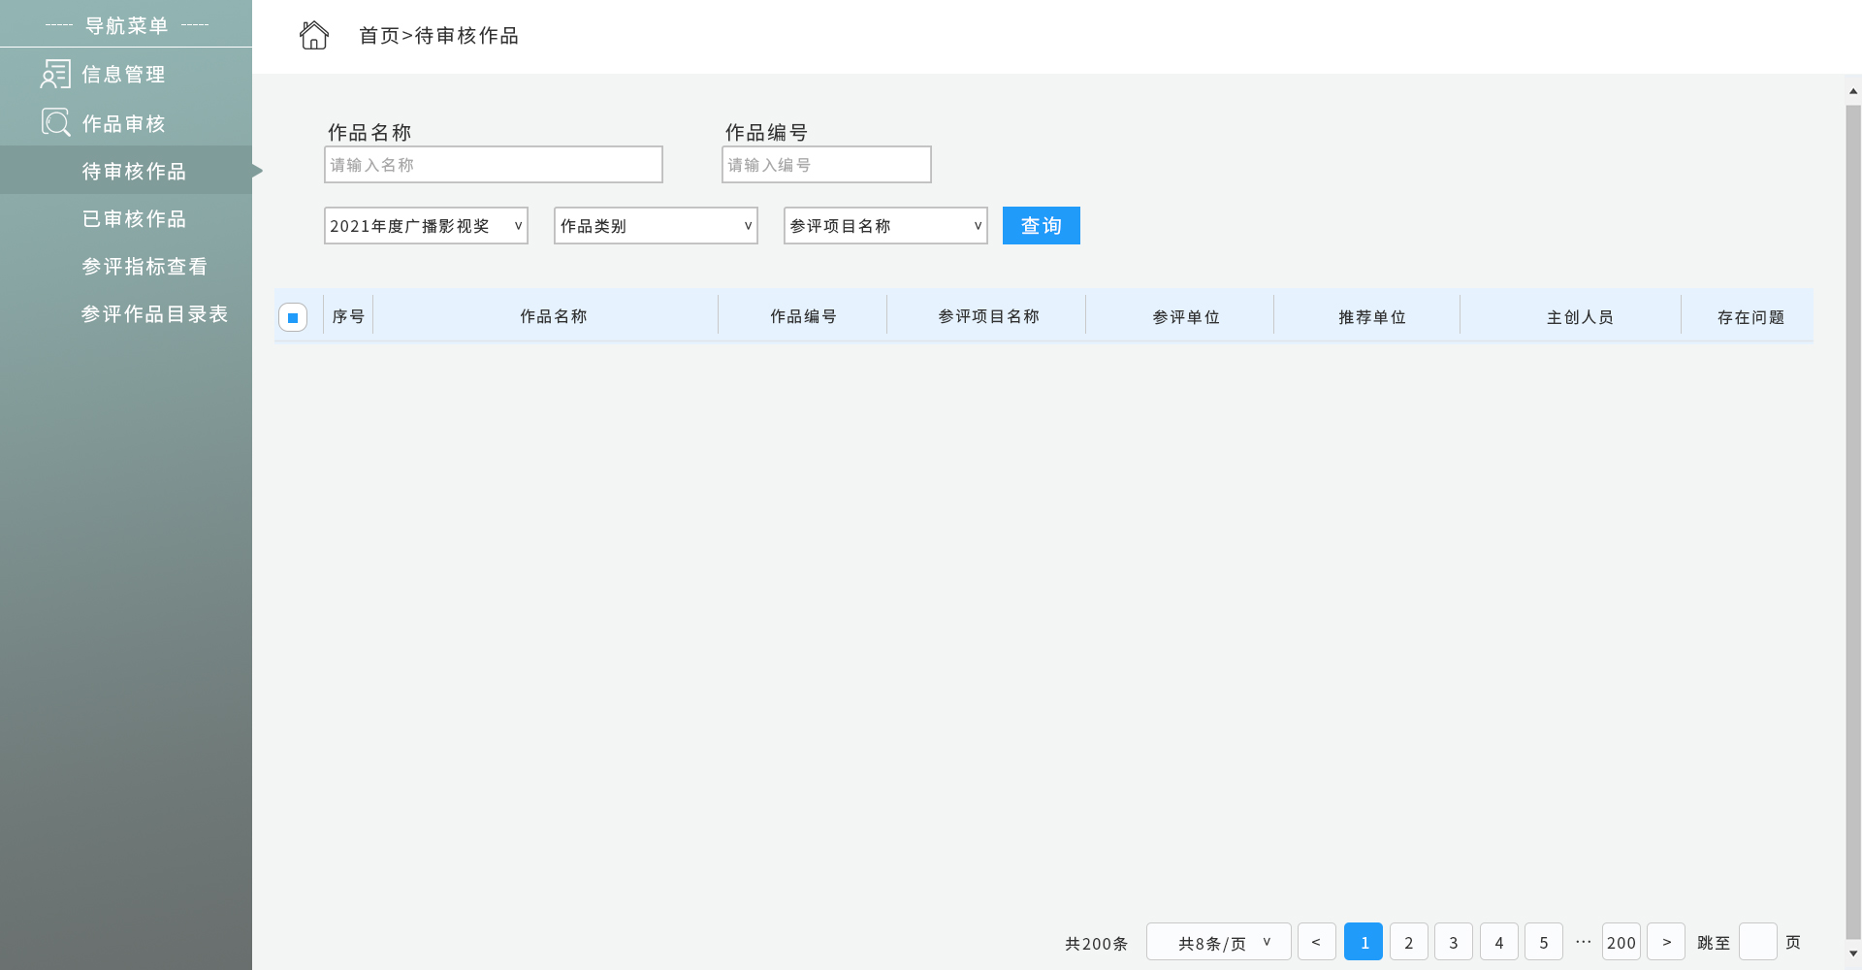Image resolution: width=1862 pixels, height=970 pixels.
Task: Open the 参评项目名称 filter dropdown
Action: [885, 226]
